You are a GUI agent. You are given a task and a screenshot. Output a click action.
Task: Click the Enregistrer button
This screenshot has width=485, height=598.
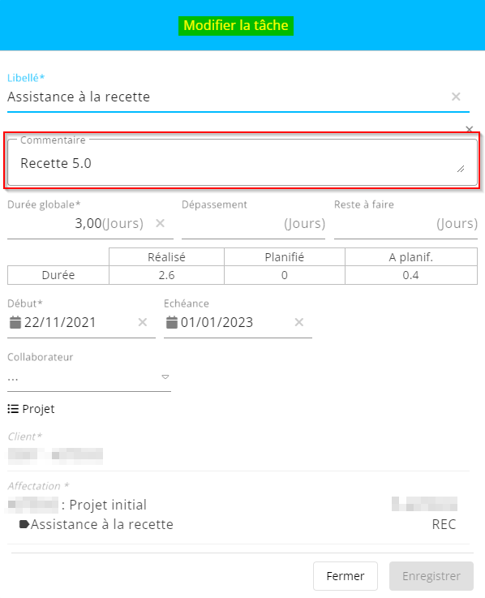pyautogui.click(x=431, y=576)
